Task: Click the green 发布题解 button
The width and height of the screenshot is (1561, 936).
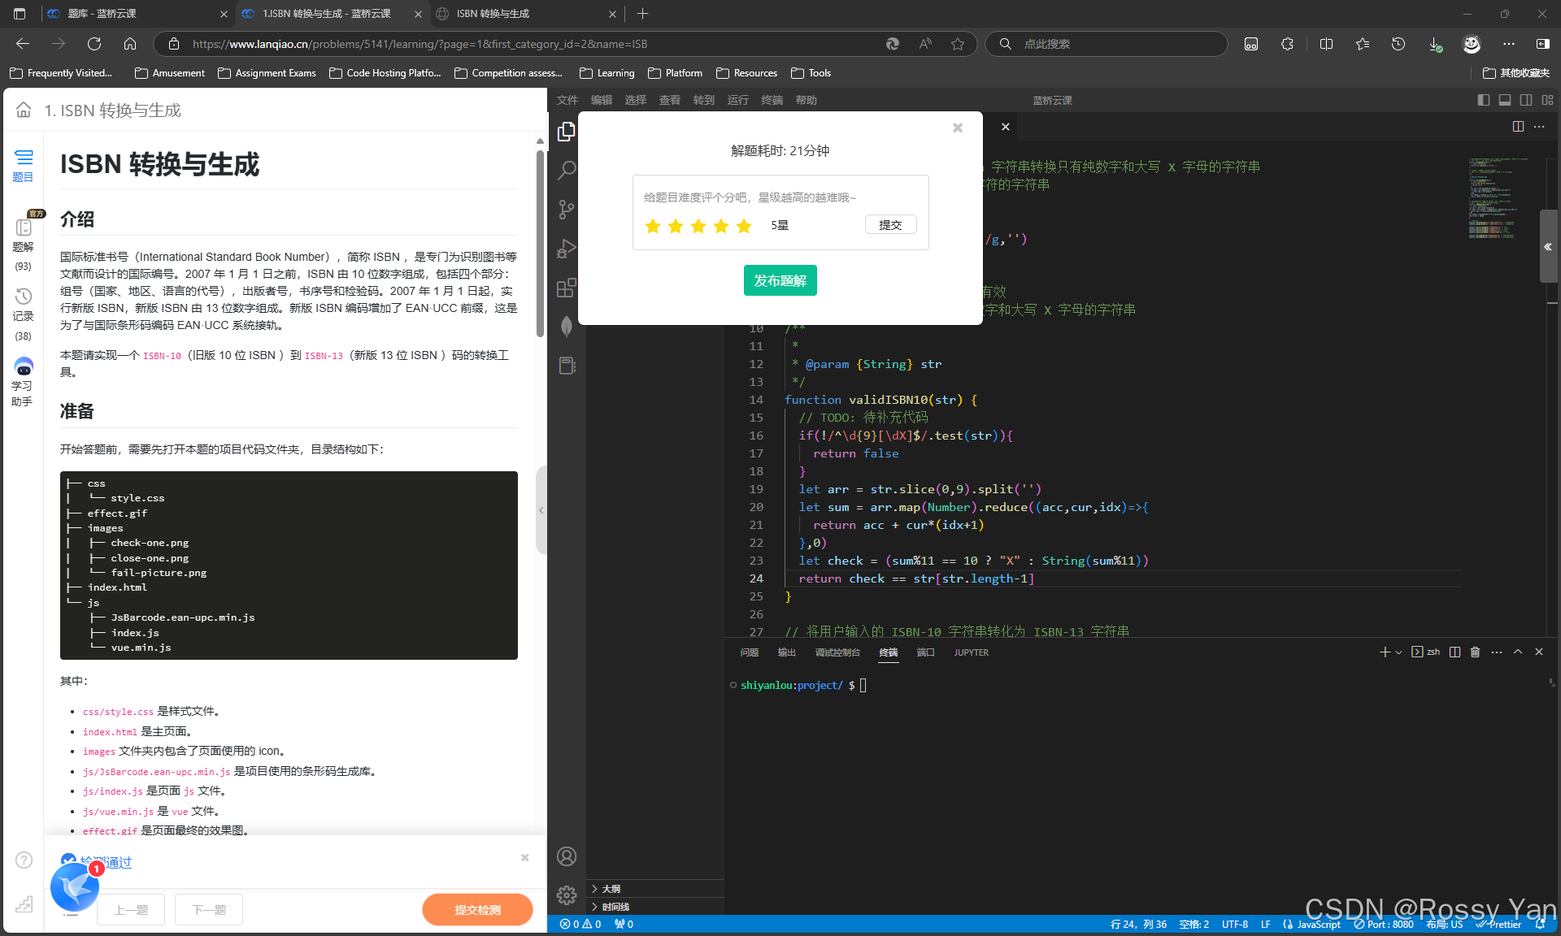Action: point(780,280)
